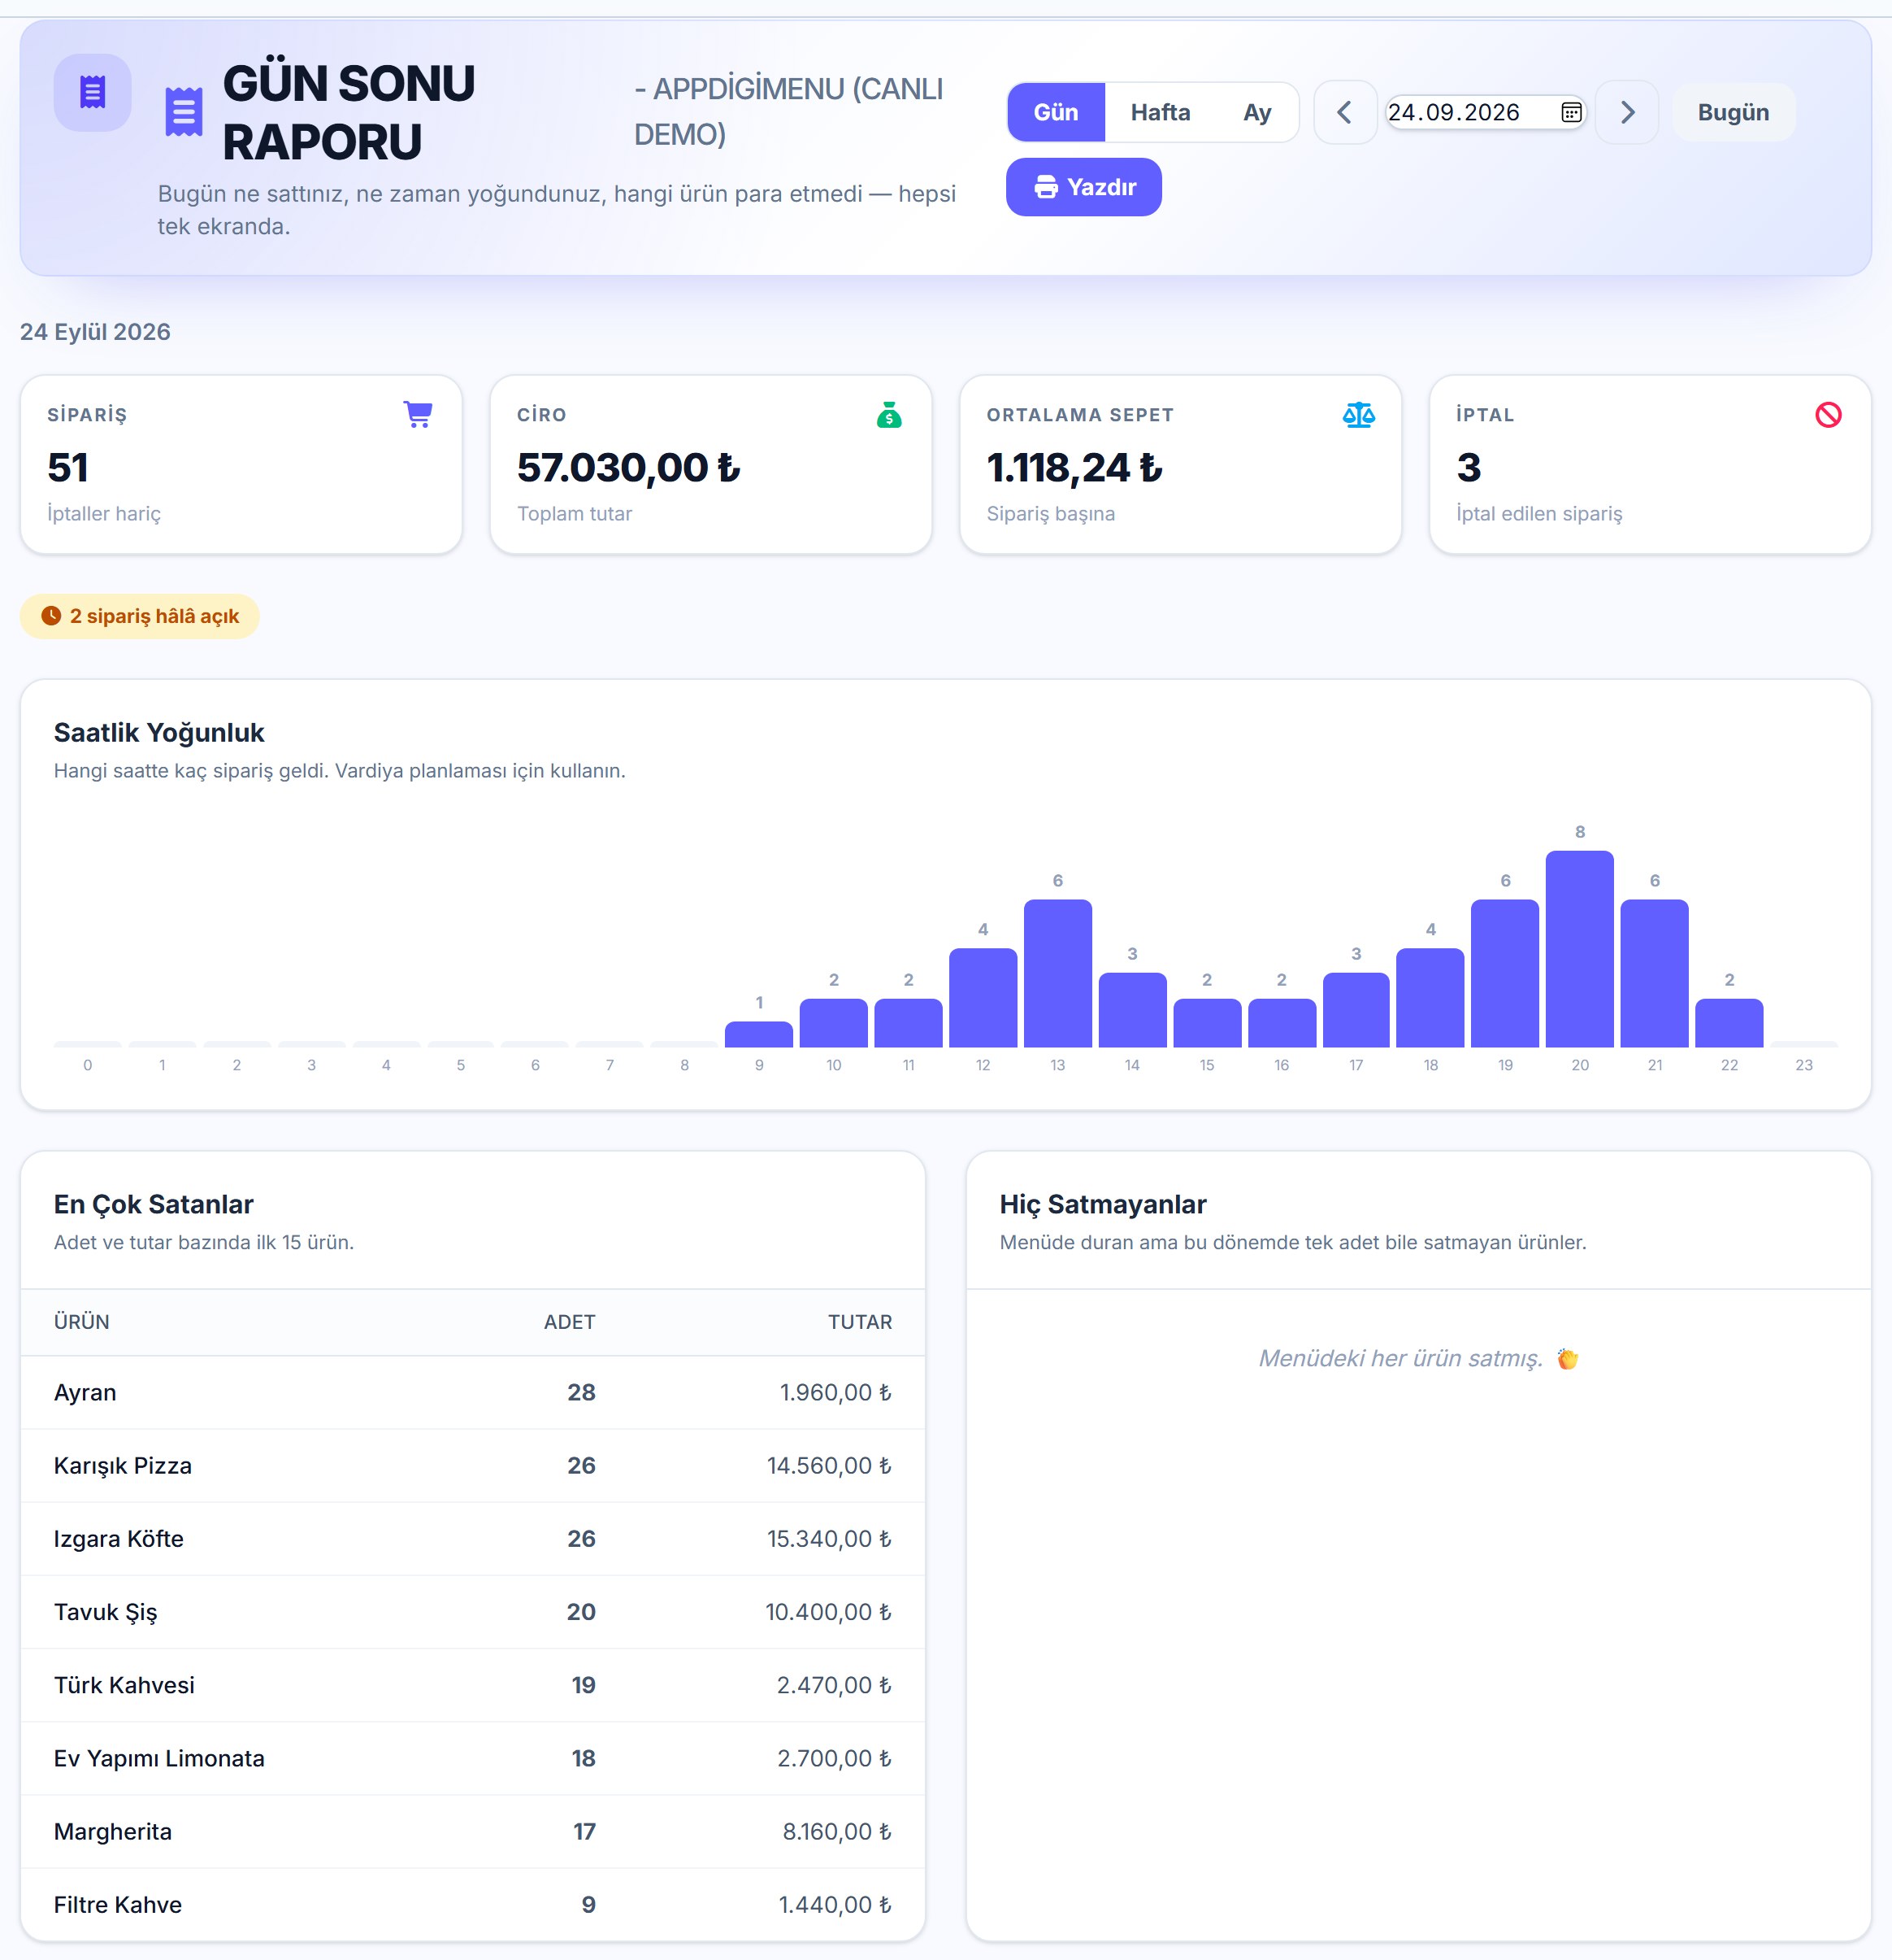The image size is (1892, 1960).
Task: Go to previous day with left chevron
Action: [x=1345, y=112]
